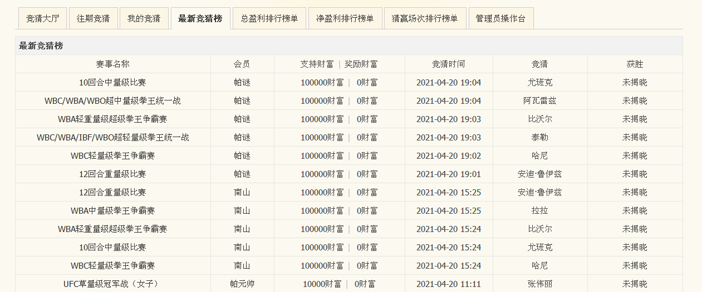
Task: Open the 总盈利排行榜单 tab
Action: [269, 18]
